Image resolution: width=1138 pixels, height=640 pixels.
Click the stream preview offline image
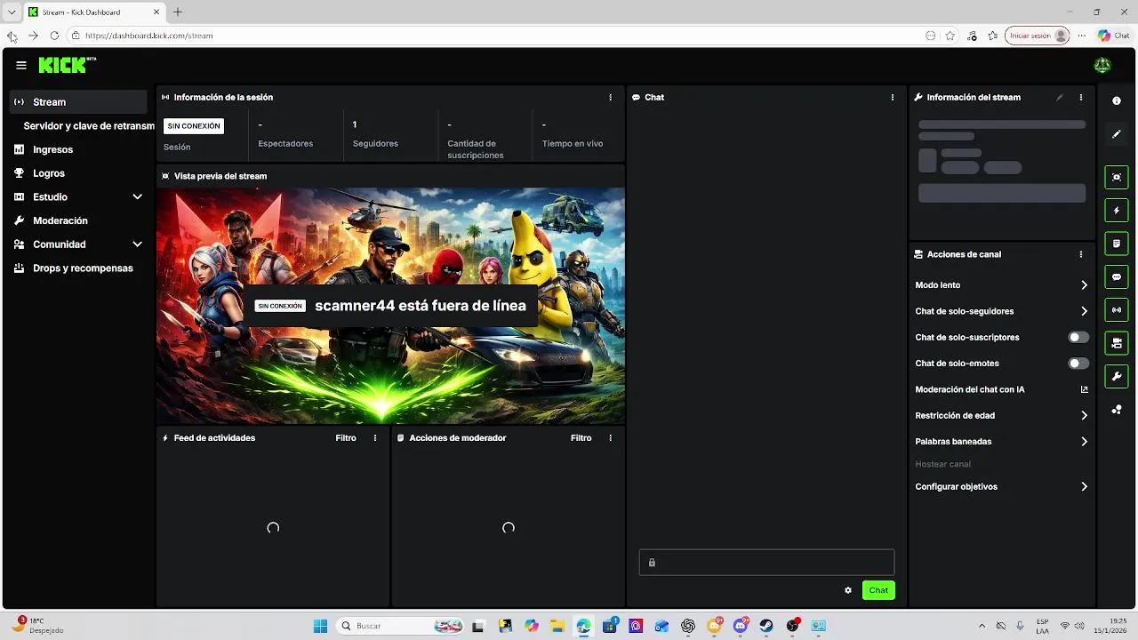pos(390,306)
